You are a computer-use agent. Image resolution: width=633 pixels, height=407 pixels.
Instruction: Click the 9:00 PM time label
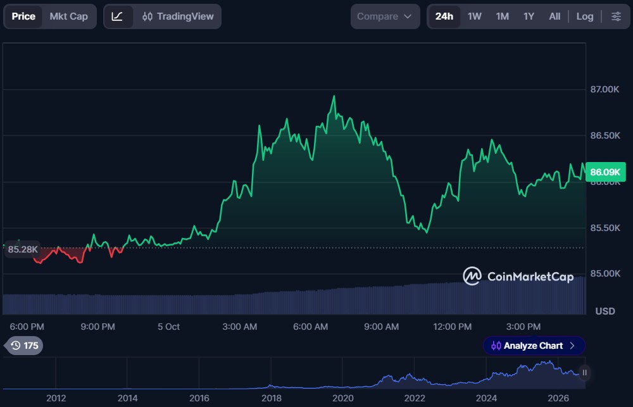pos(97,327)
